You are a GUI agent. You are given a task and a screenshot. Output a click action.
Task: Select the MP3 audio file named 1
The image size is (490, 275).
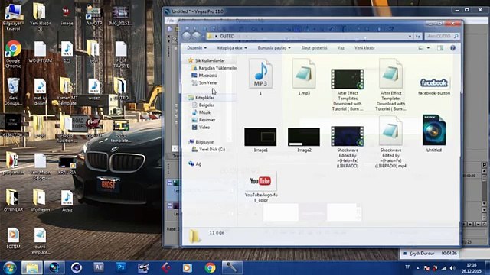[x=260, y=76]
